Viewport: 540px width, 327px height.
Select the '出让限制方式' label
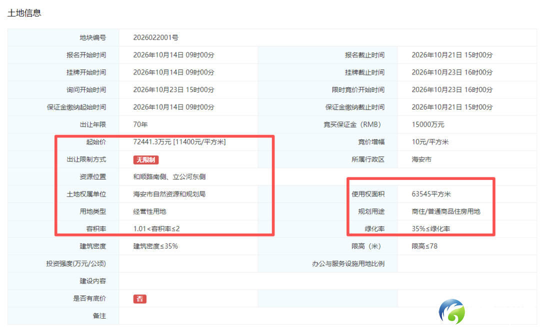86,159
